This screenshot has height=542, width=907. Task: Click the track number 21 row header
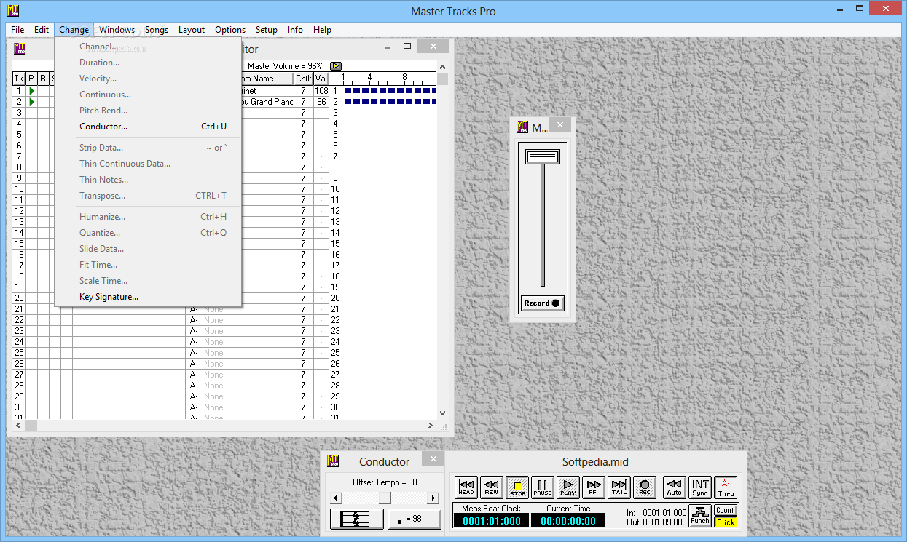click(19, 309)
